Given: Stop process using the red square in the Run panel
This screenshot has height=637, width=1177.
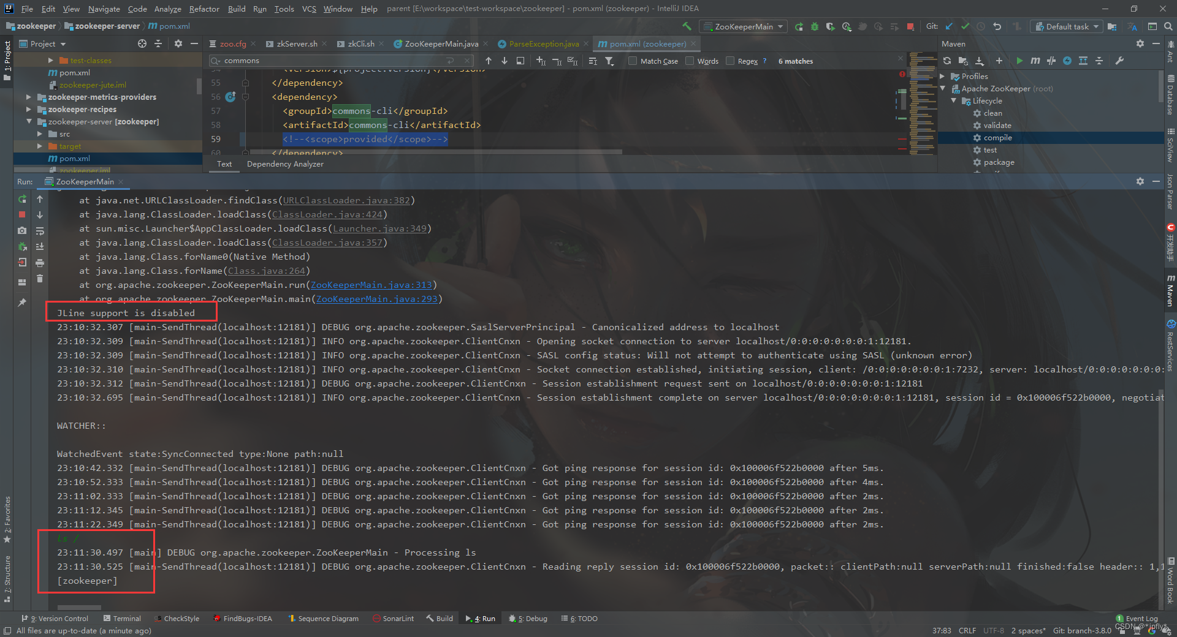Looking at the screenshot, I should 22,214.
